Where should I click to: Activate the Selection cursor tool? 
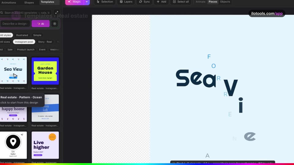[105, 2]
